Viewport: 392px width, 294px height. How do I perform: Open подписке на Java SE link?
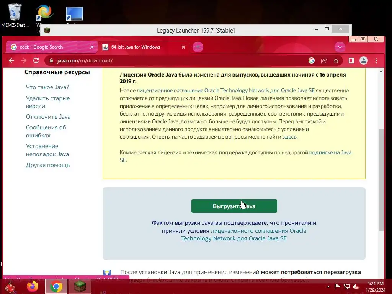(330, 152)
